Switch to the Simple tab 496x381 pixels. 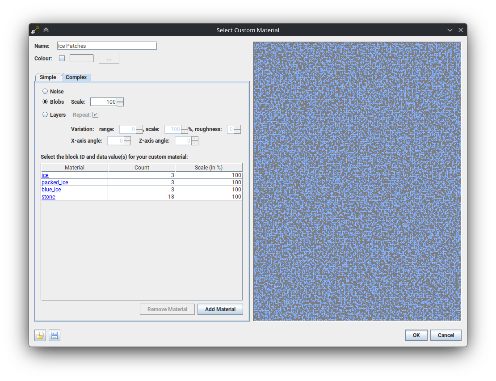tap(48, 77)
